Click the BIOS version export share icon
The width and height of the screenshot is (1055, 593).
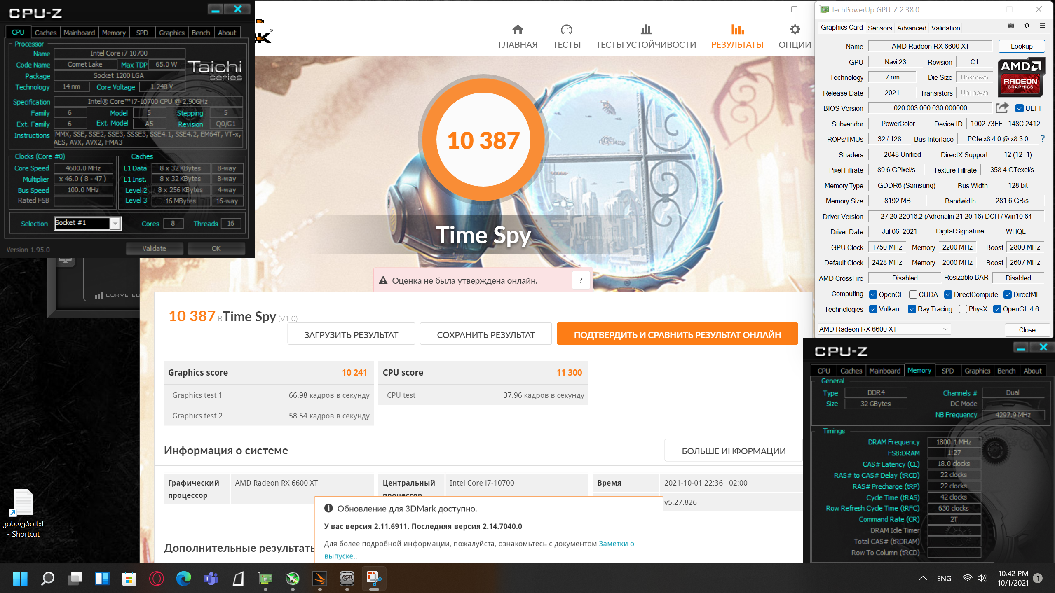pos(1002,108)
